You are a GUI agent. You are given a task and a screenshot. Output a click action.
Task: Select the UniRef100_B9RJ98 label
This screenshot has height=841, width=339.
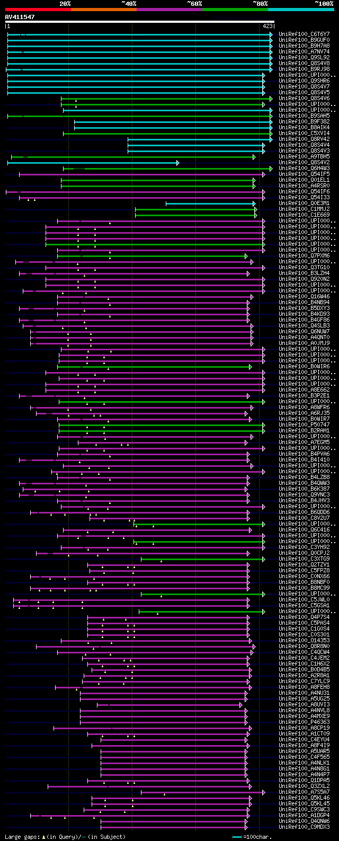(304, 69)
